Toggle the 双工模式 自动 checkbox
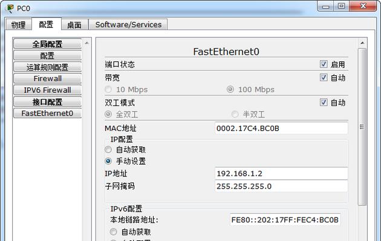381x241 pixels. click(x=324, y=102)
